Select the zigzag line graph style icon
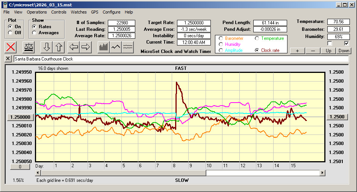This screenshot has height=192, width=357. point(115,47)
